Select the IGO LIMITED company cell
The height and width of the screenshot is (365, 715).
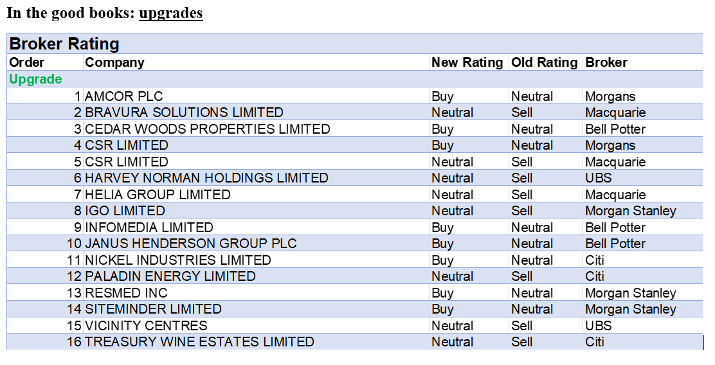point(125,211)
